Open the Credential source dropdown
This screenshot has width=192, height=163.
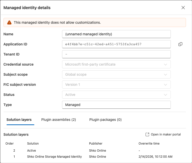pos(116,64)
